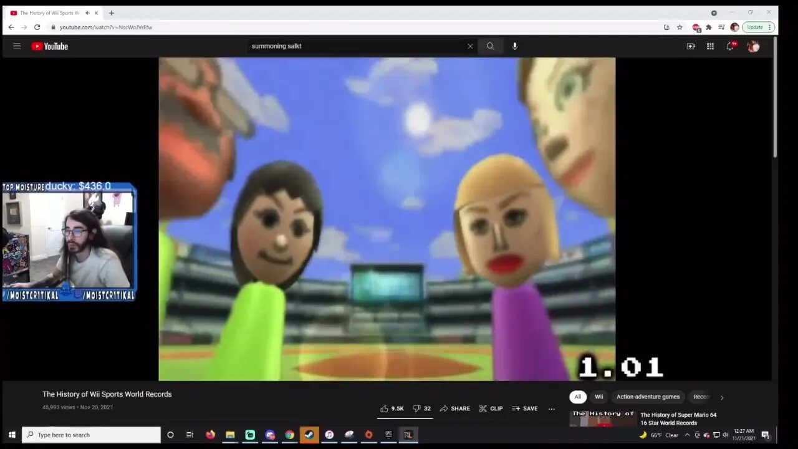
Task: Click the YouTube search input field
Action: pyautogui.click(x=357, y=46)
